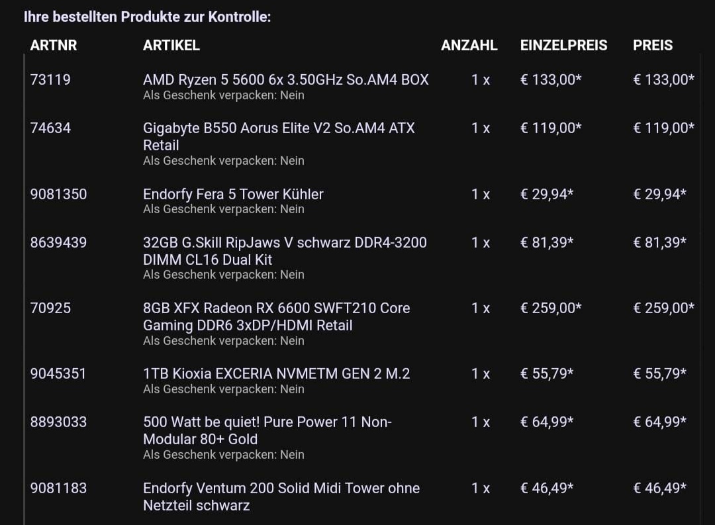The width and height of the screenshot is (715, 525).
Task: Click the heading Ihre bestellten Produkte zur Kontrolle
Action: point(147,17)
